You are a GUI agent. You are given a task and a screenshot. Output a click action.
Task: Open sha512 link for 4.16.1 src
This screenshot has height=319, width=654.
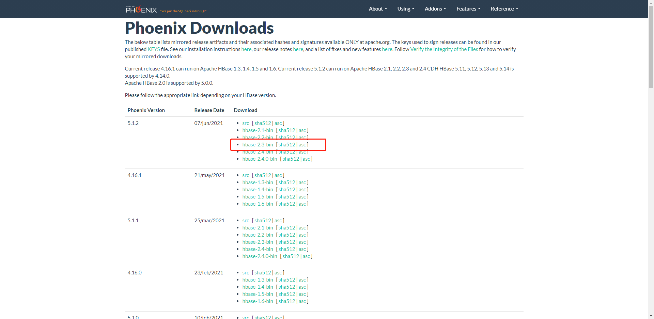coord(263,175)
